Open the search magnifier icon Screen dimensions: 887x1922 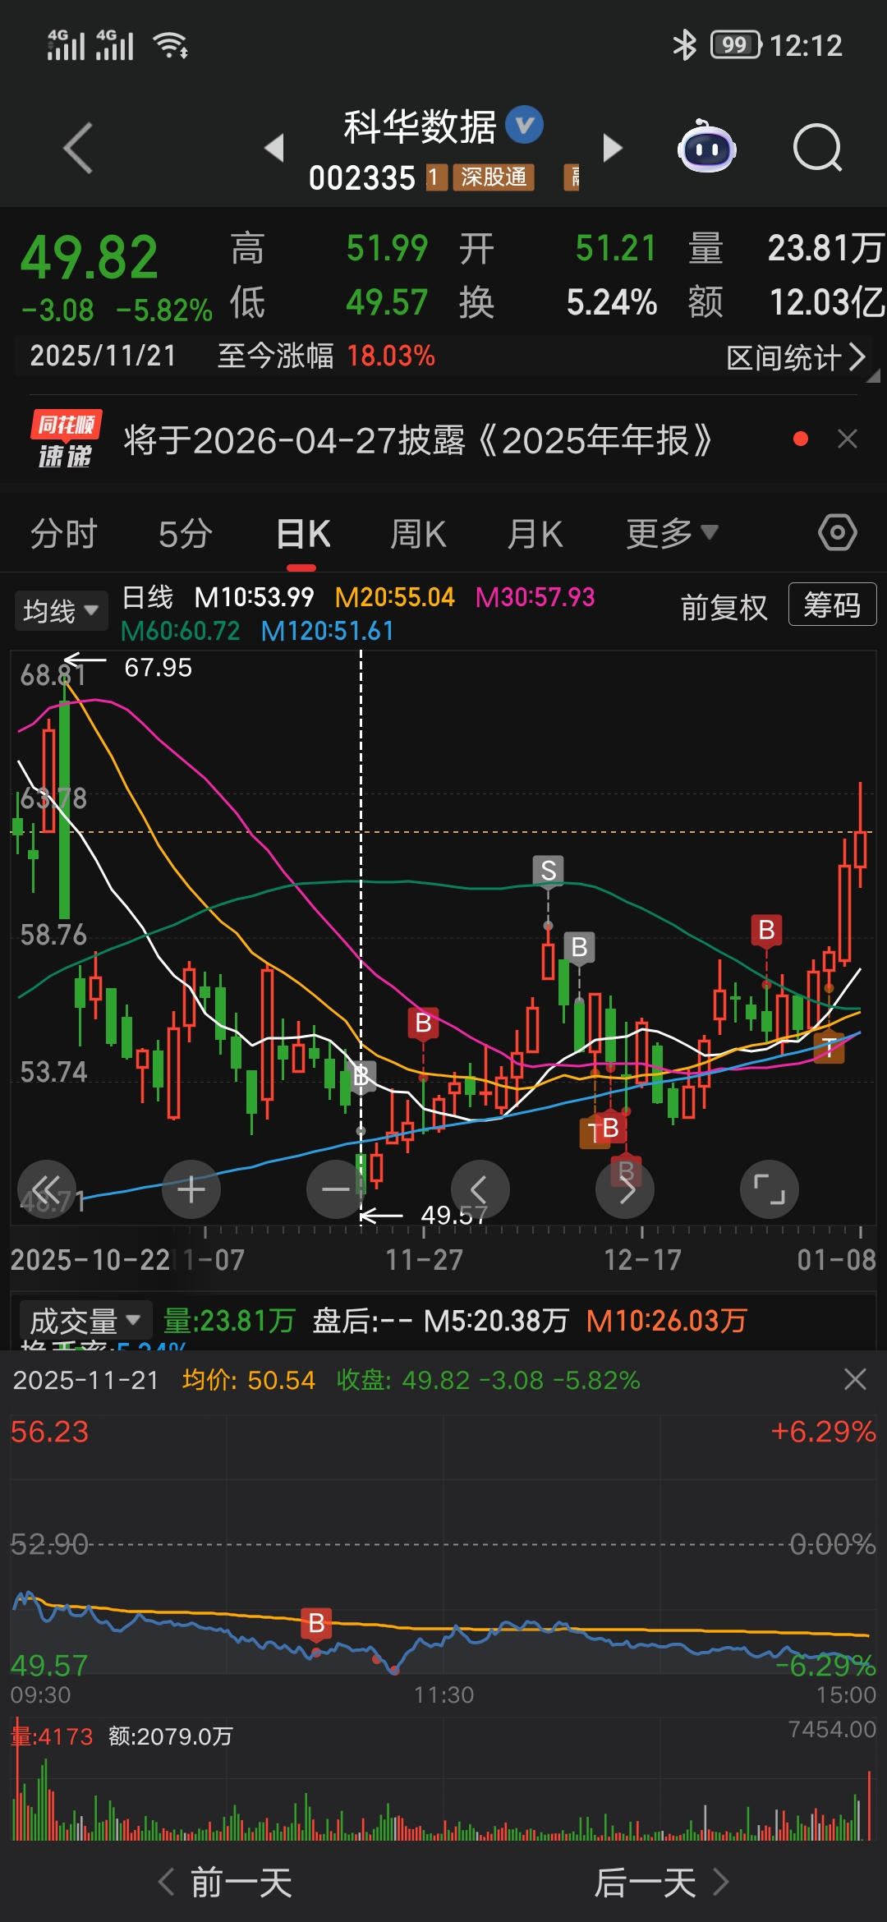pos(817,148)
